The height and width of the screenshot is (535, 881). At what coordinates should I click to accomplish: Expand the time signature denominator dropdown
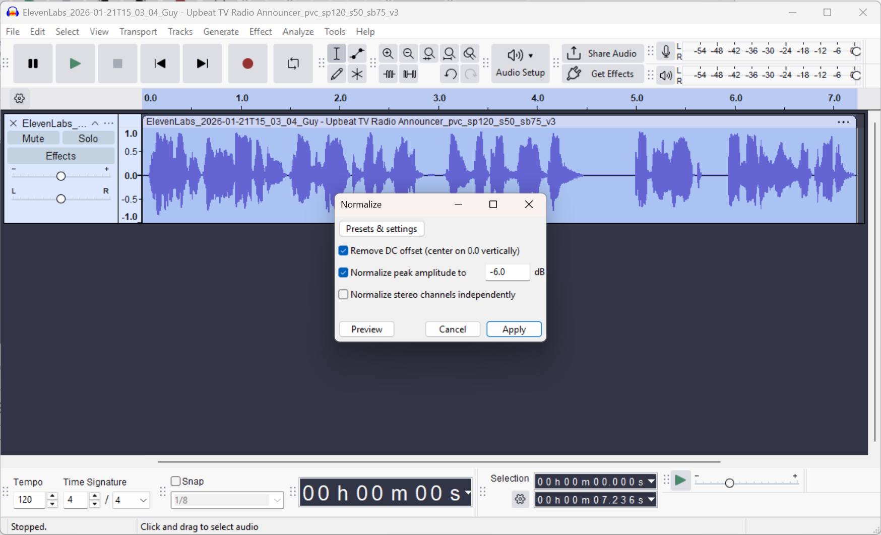coord(143,500)
